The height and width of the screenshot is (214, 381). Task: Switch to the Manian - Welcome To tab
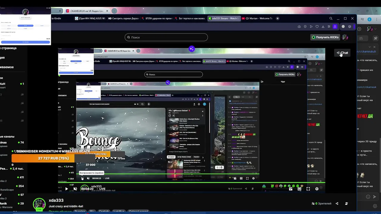pos(257,18)
